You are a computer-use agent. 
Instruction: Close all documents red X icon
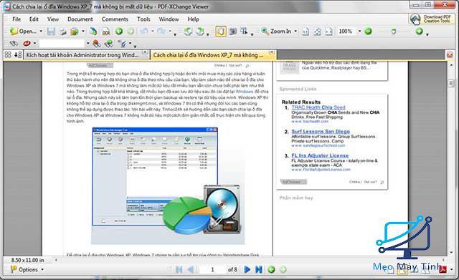pyautogui.click(x=450, y=54)
